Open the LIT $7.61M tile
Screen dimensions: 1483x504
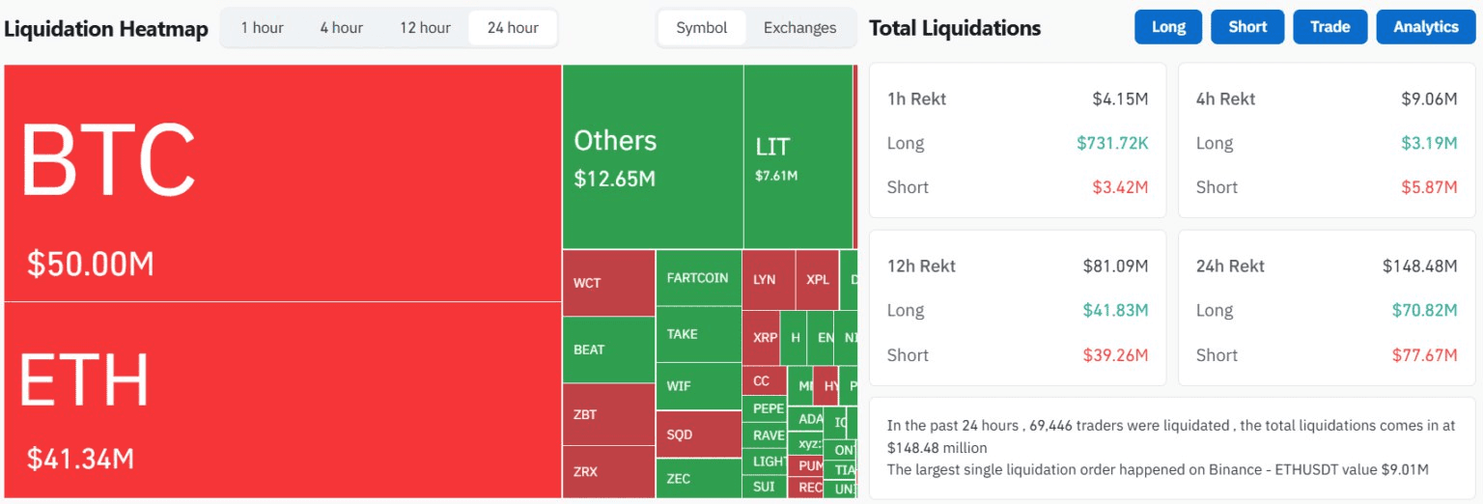coord(797,156)
